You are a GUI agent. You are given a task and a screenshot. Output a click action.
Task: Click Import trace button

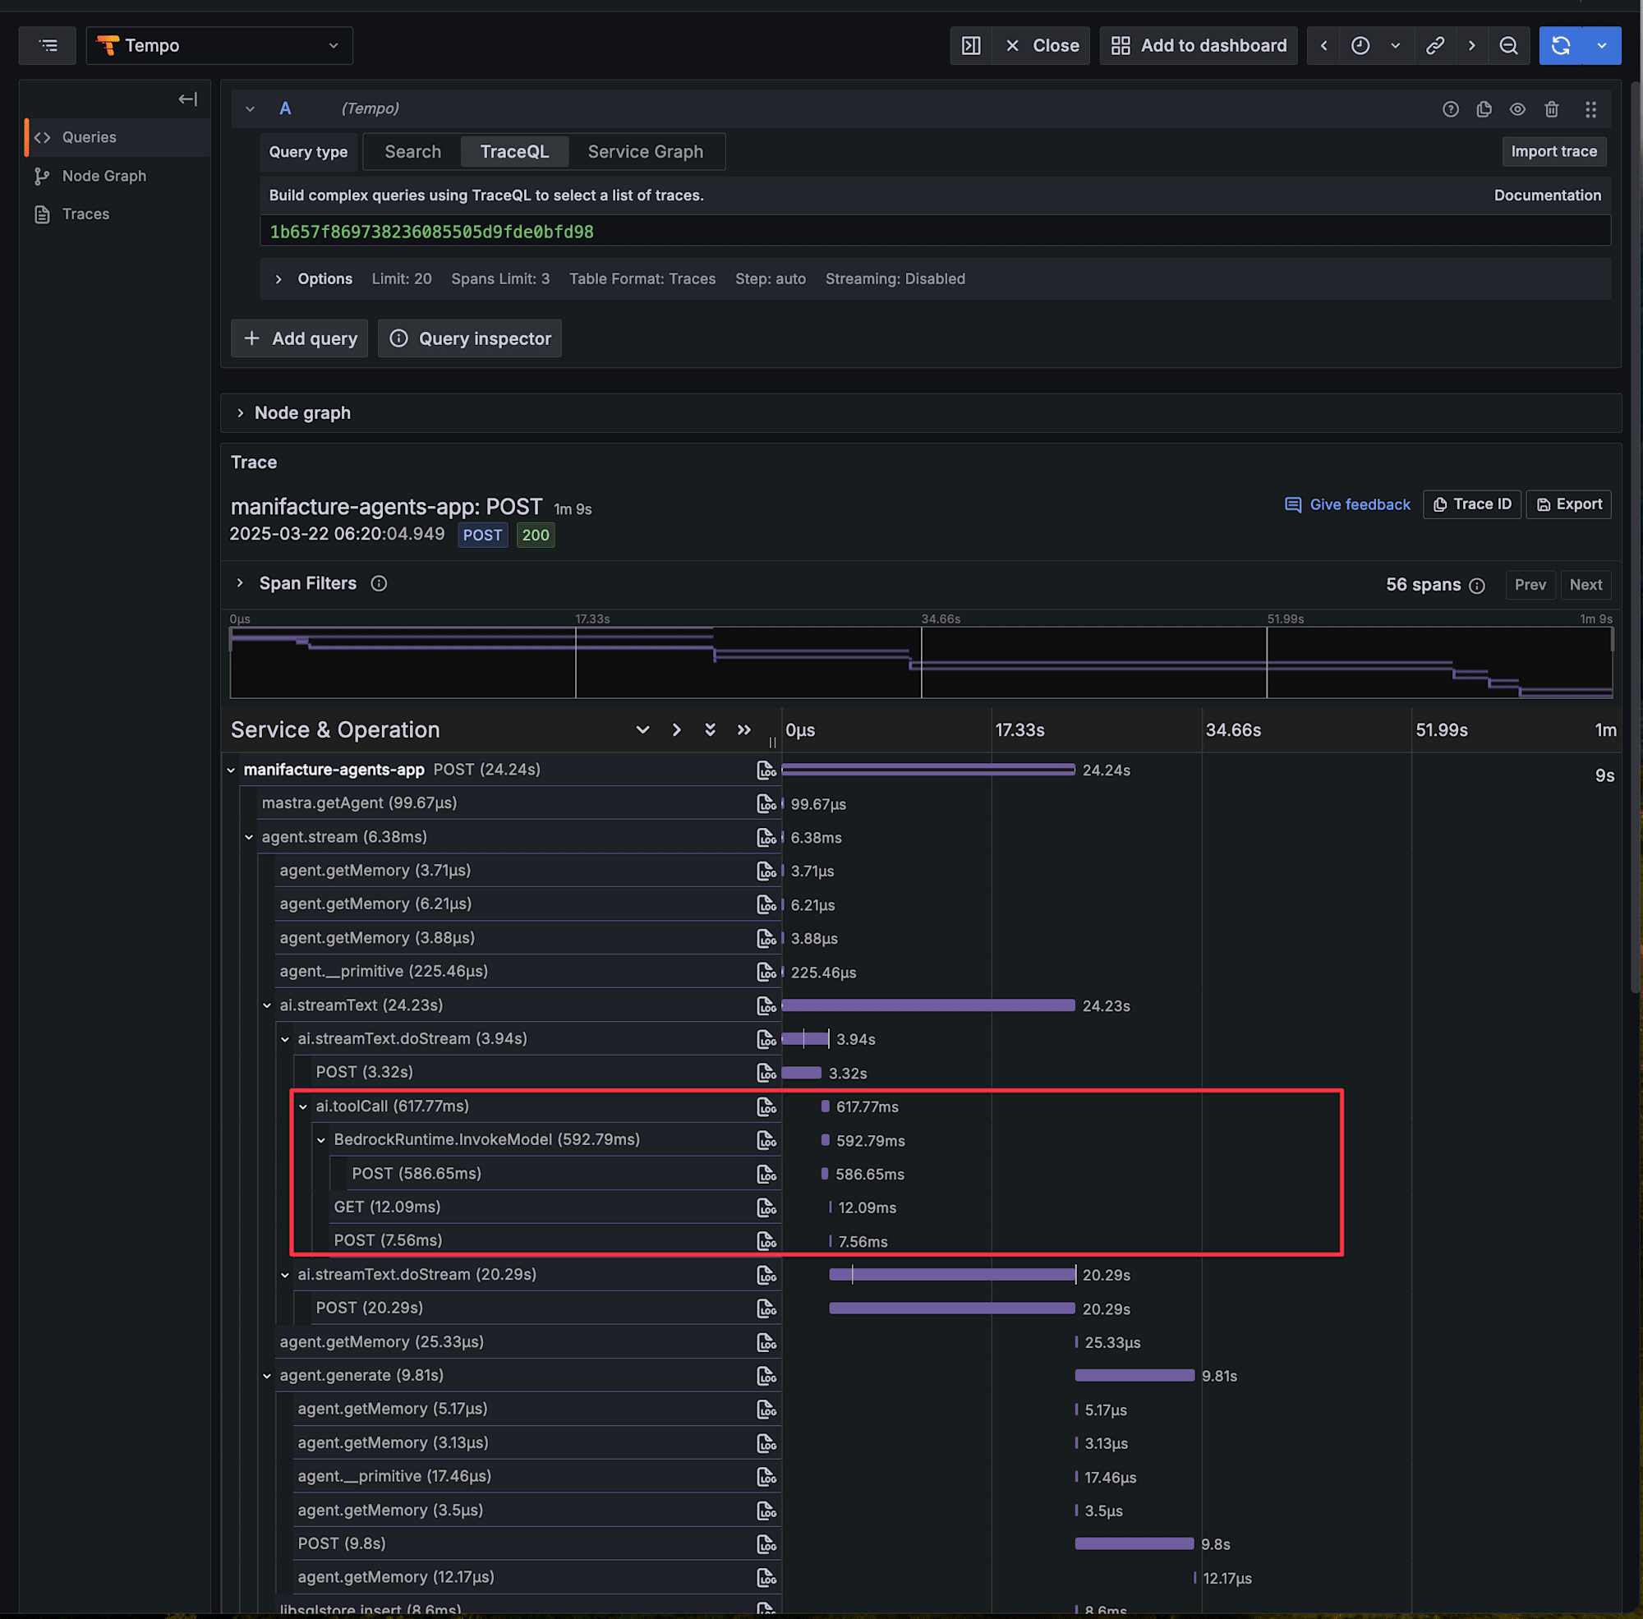point(1553,152)
